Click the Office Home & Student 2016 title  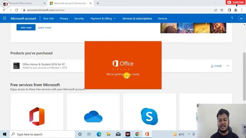click(44, 64)
